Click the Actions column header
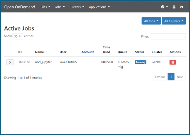The image size is (190, 135). click(x=175, y=52)
